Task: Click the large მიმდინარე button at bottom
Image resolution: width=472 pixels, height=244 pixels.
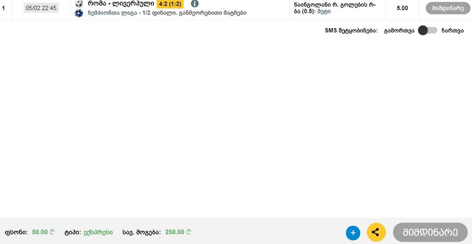Action: 431,232
